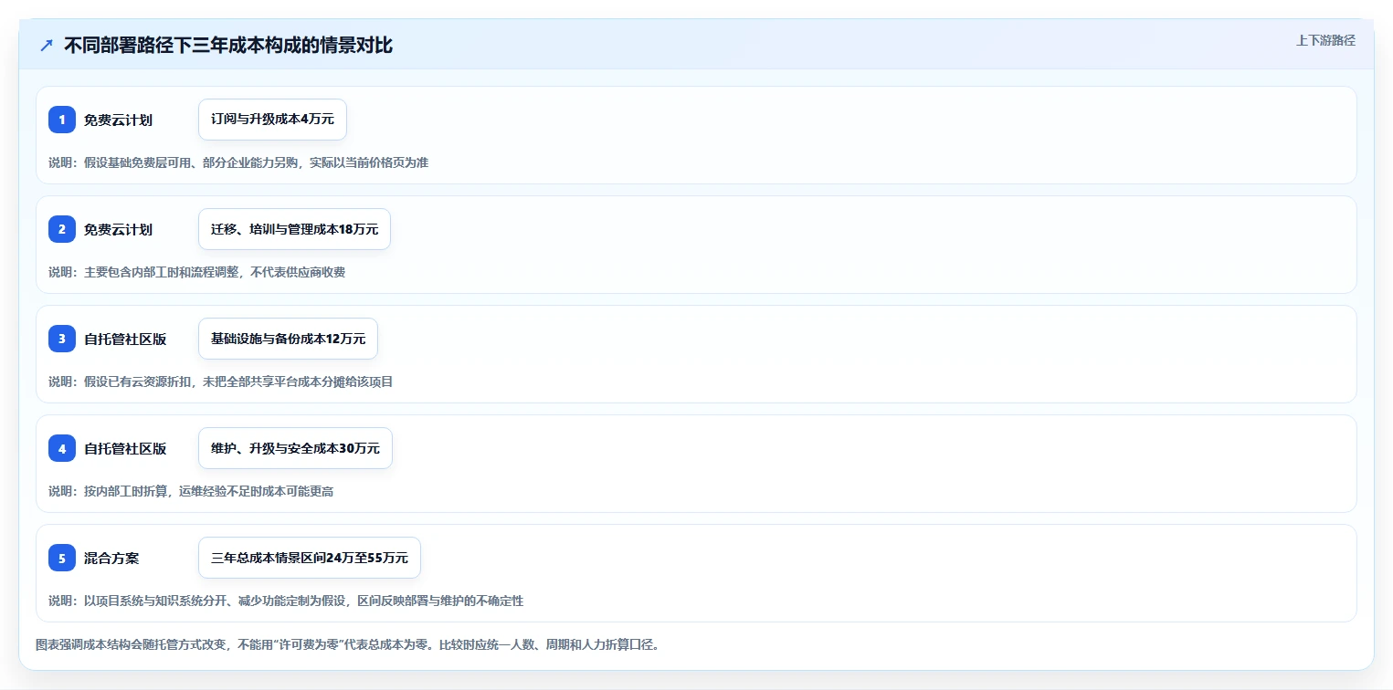
Task: Click 免费云计划 label in row 1
Action: pyautogui.click(x=118, y=120)
